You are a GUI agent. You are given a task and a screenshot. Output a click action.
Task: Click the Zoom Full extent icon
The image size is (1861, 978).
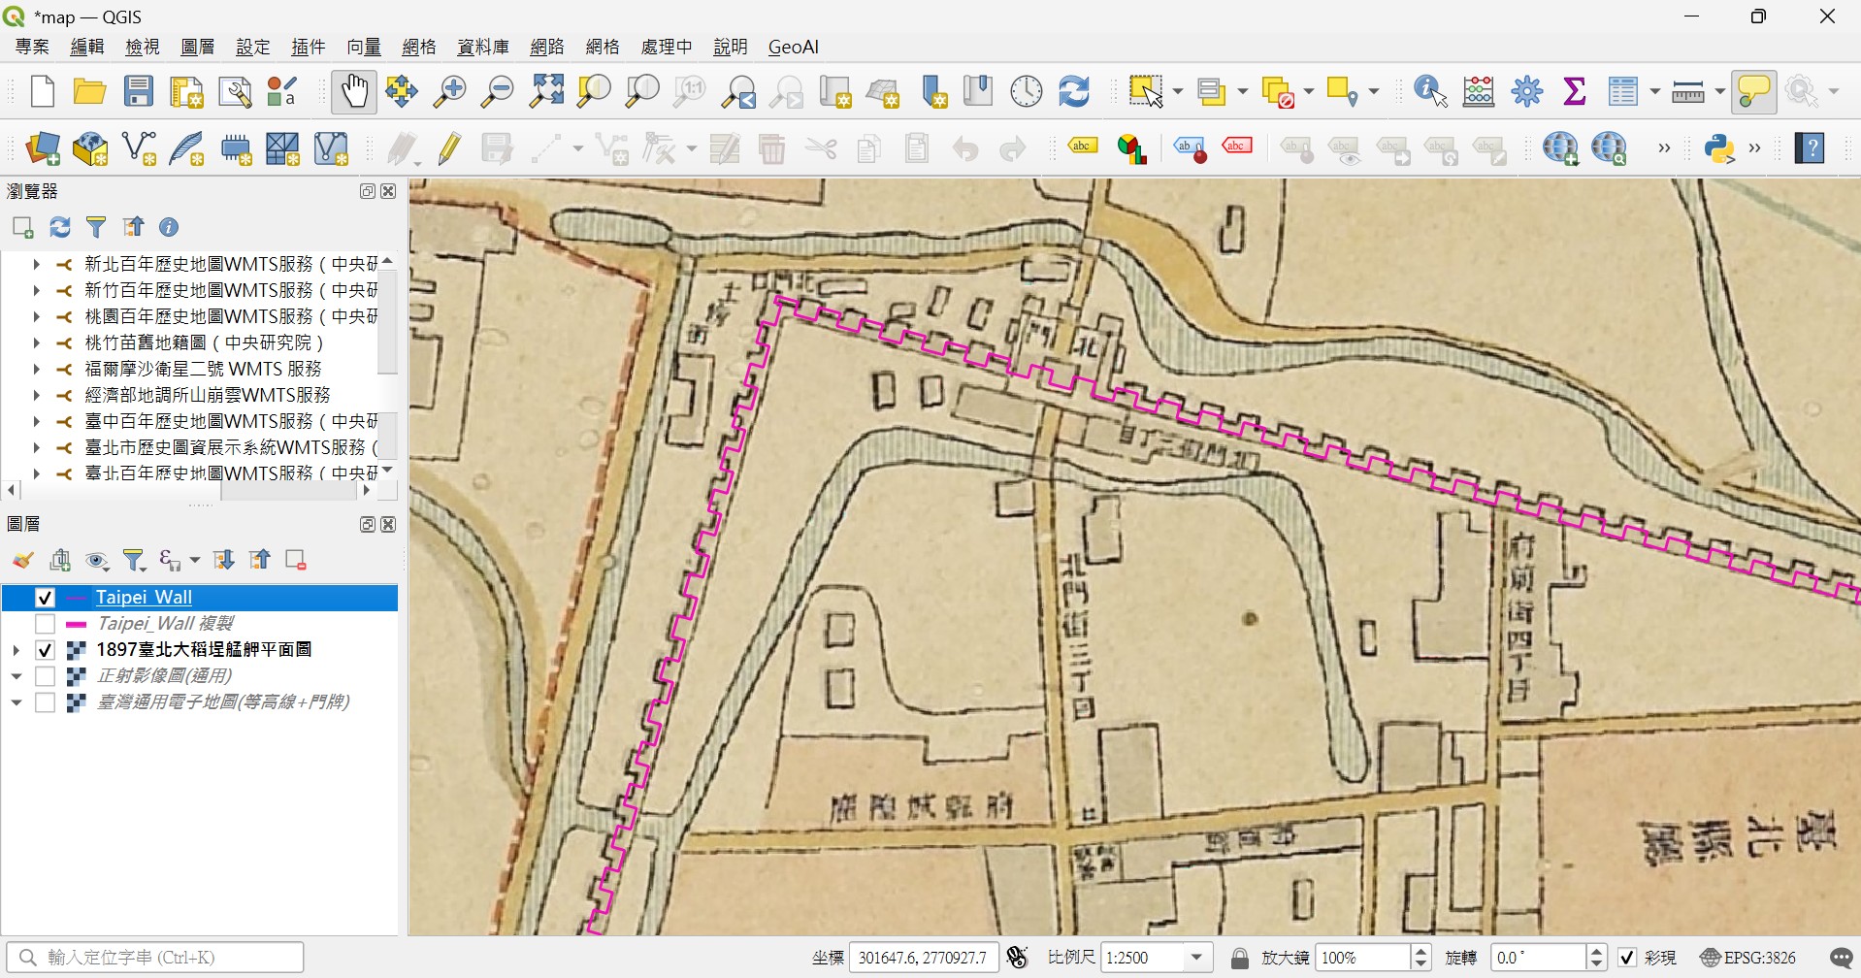pyautogui.click(x=546, y=91)
